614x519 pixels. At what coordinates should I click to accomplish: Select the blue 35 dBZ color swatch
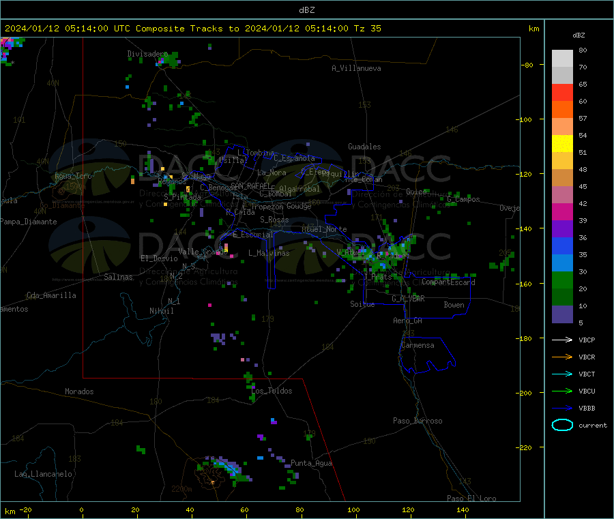pyautogui.click(x=562, y=246)
